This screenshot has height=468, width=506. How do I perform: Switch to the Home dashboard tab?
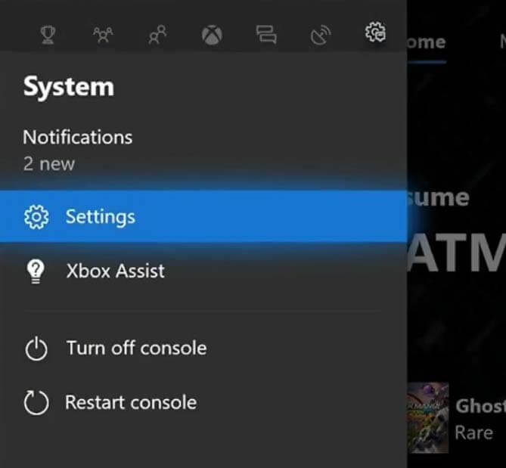pyautogui.click(x=426, y=42)
